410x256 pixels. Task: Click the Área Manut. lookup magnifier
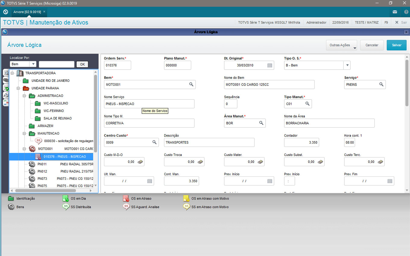[261, 123]
